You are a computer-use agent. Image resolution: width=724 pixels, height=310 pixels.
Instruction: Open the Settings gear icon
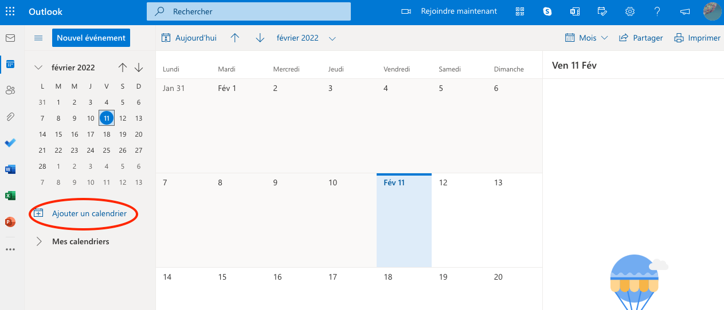tap(630, 11)
